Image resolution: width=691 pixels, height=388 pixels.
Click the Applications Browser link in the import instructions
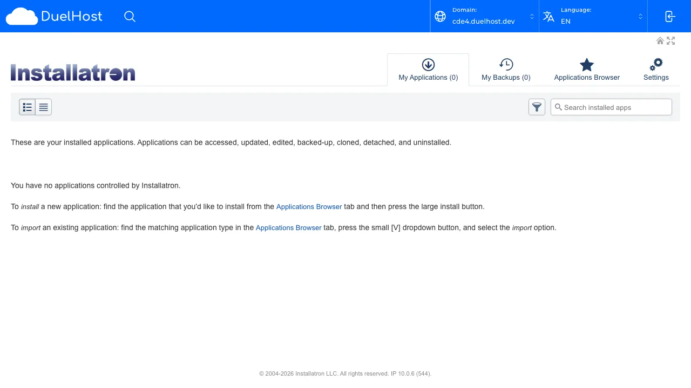coord(288,227)
